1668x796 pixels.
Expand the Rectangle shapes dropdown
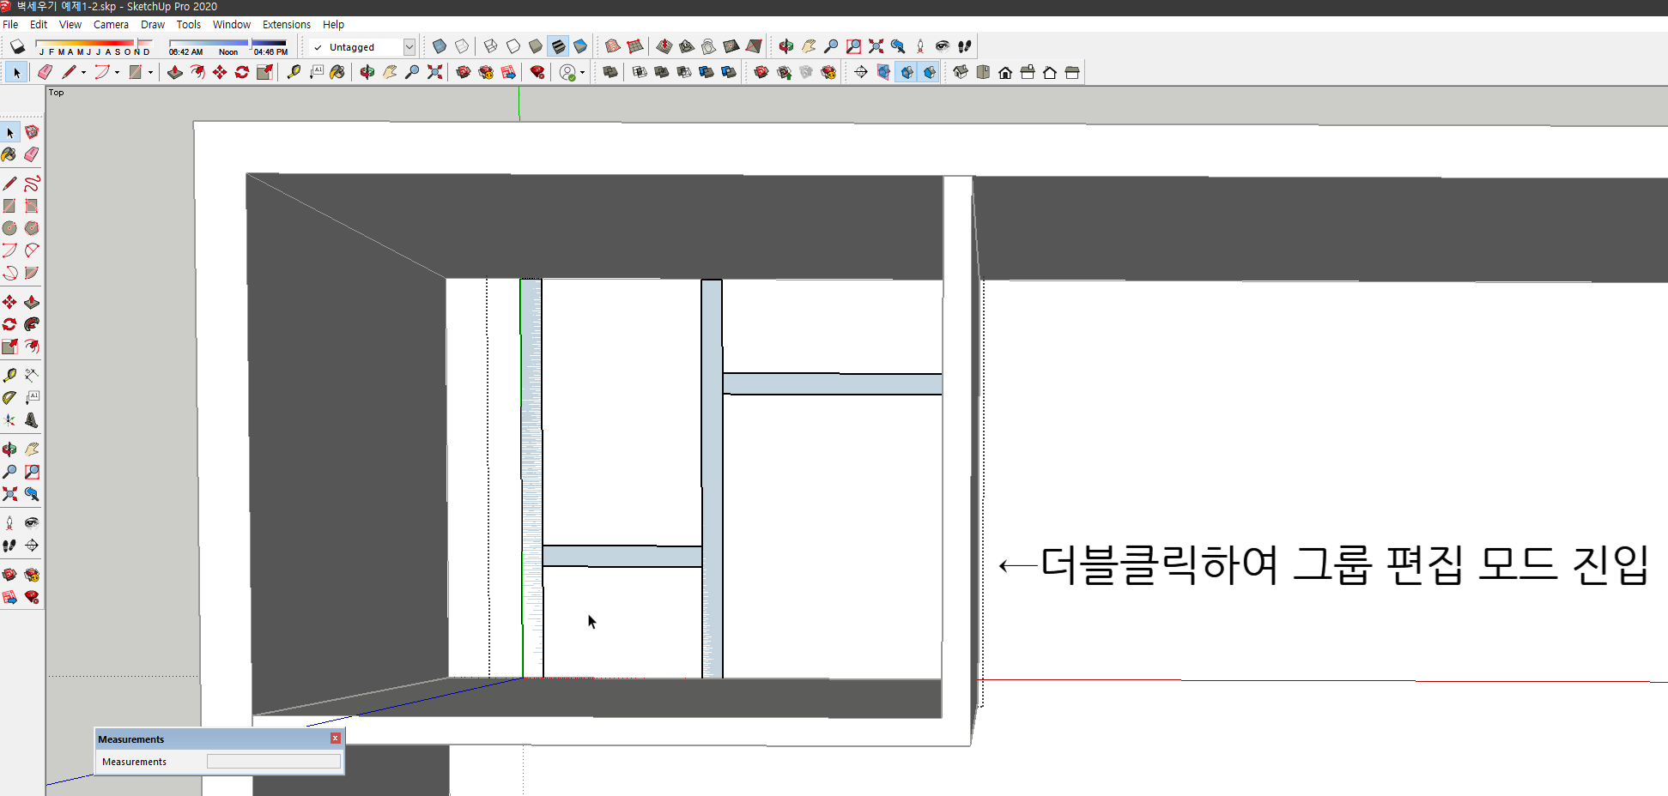coord(151,72)
